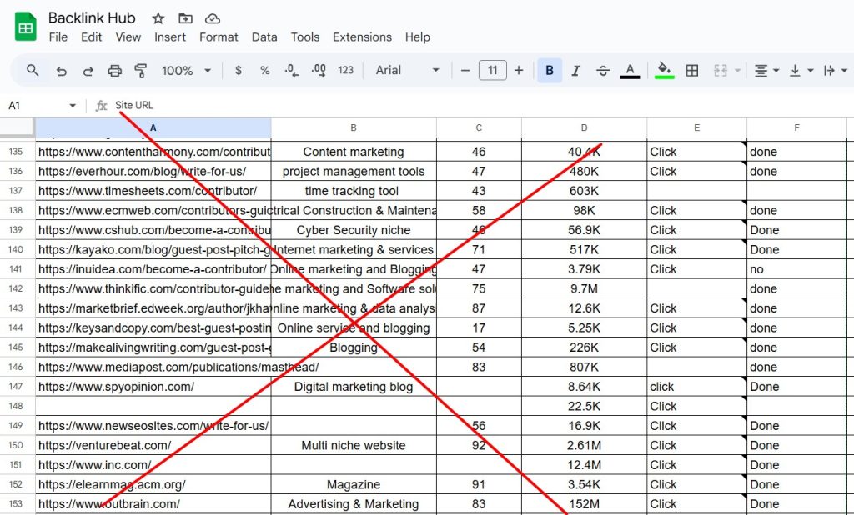Open the Format menu

pyautogui.click(x=219, y=37)
